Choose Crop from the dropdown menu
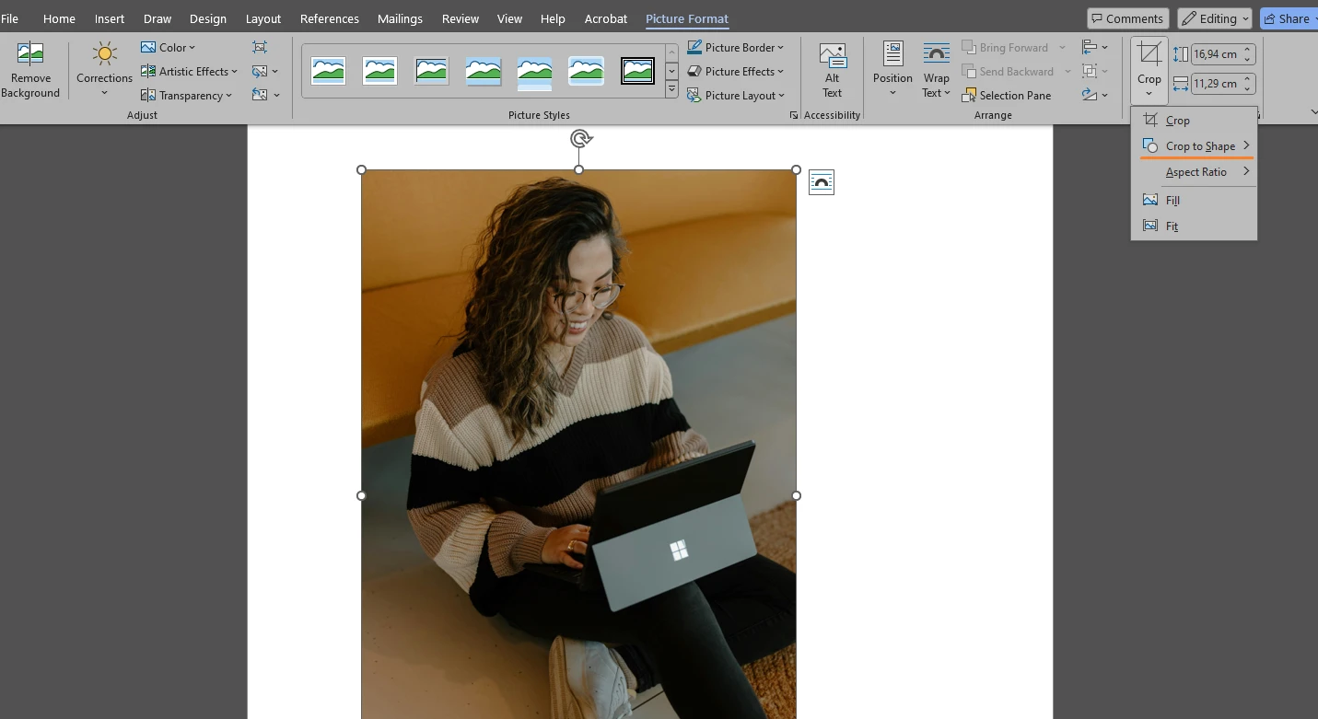 click(x=1194, y=121)
